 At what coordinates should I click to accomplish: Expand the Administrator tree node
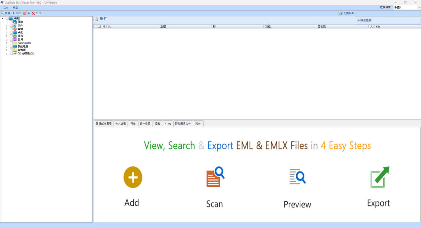7,43
